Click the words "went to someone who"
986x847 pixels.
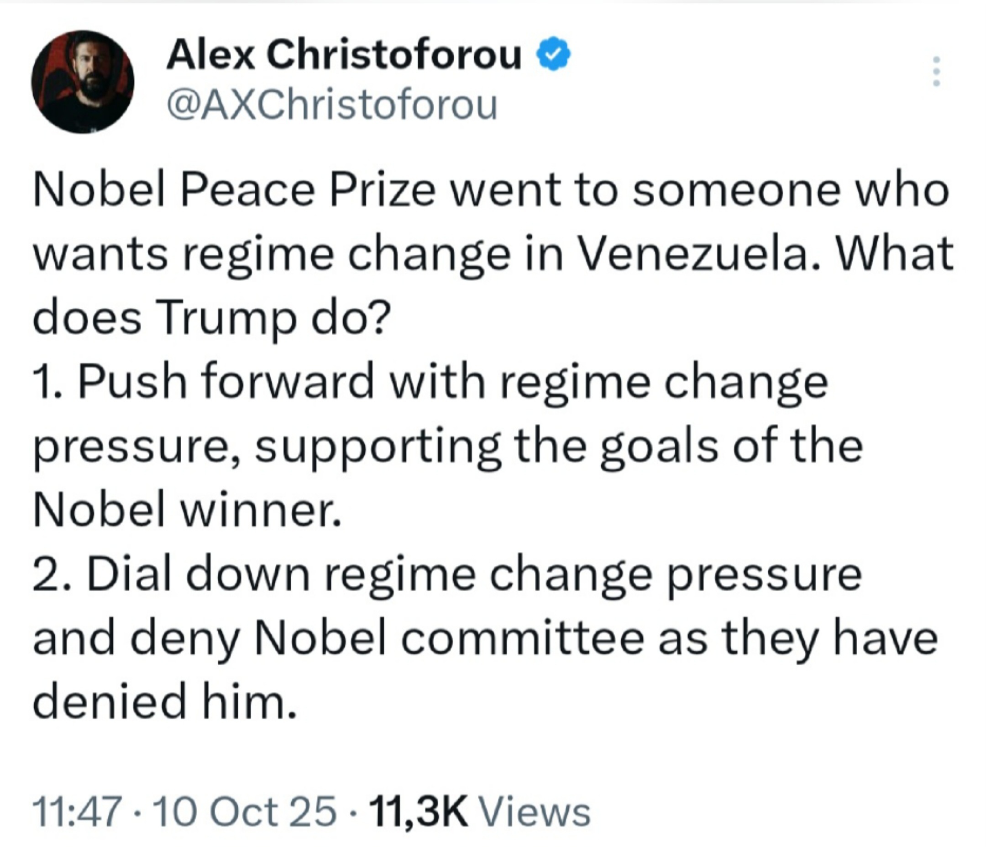pyautogui.click(x=698, y=191)
